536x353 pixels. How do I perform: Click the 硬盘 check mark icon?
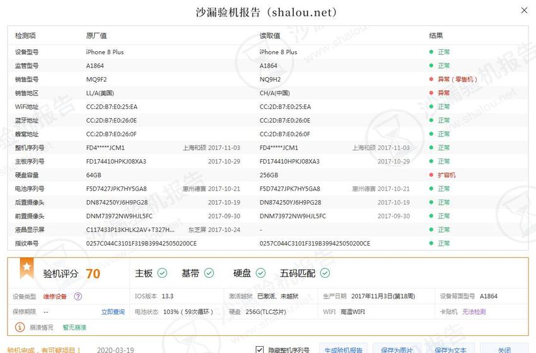click(x=260, y=273)
